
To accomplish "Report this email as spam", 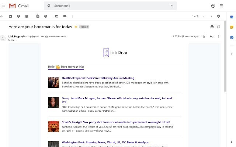I will 18,16.
